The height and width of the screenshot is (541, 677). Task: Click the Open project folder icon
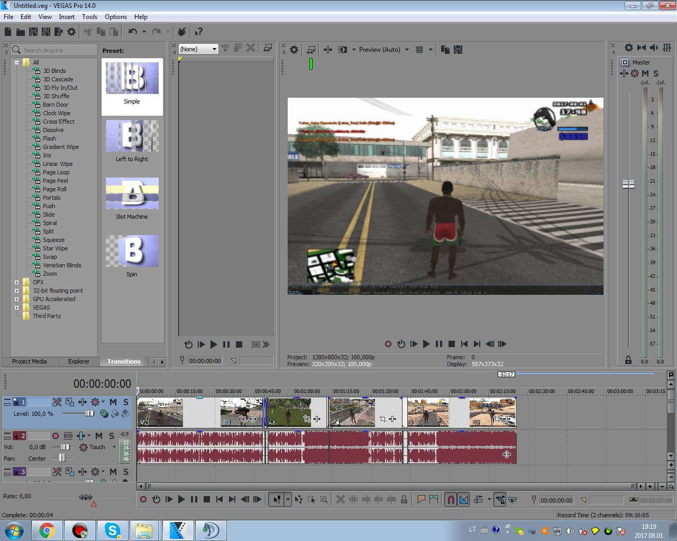pyautogui.click(x=21, y=32)
